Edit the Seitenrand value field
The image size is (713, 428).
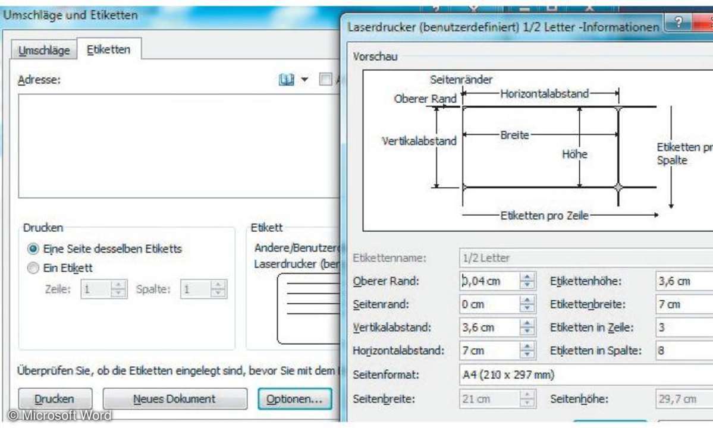click(489, 304)
